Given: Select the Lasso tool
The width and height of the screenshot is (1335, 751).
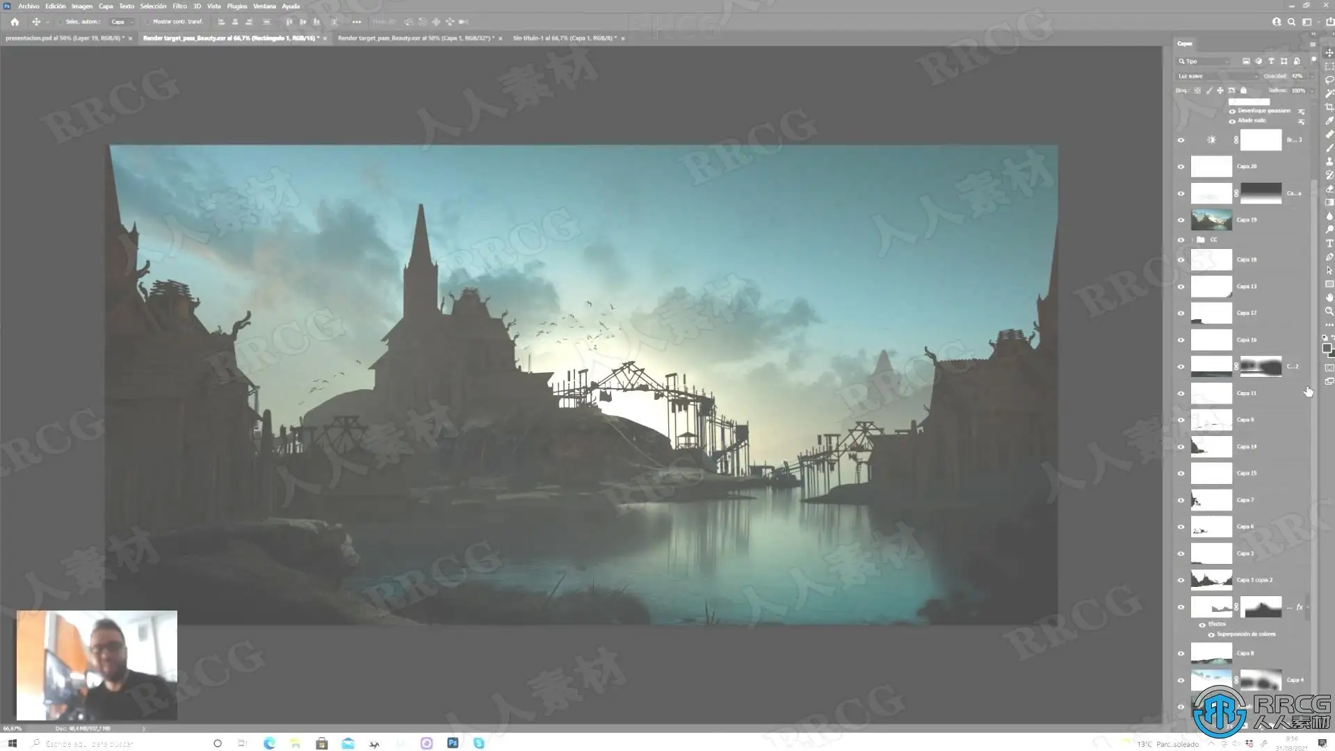Looking at the screenshot, I should coord(1329,80).
